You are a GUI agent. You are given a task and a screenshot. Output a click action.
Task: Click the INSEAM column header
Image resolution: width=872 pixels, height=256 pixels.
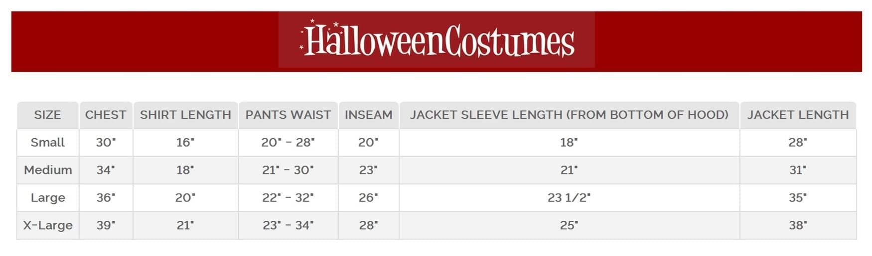point(368,115)
